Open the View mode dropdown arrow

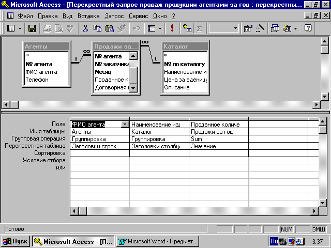point(20,28)
